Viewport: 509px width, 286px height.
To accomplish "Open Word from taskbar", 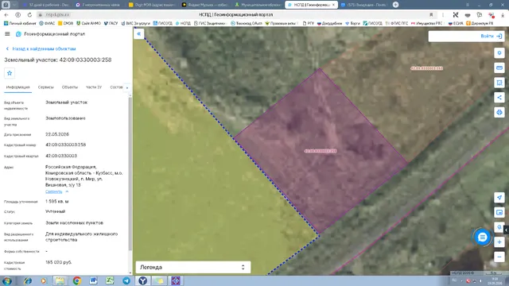I will point(94,280).
